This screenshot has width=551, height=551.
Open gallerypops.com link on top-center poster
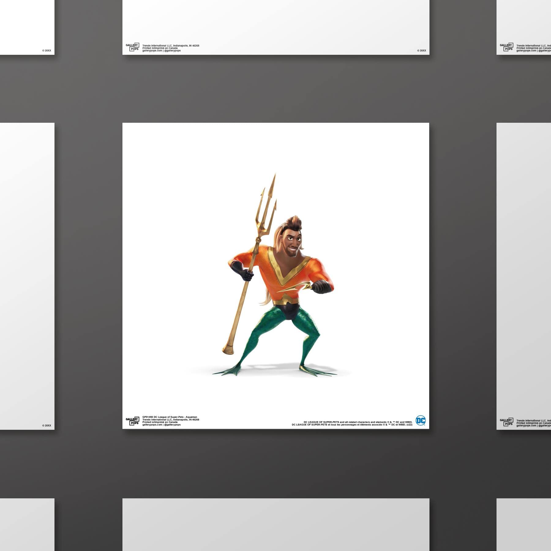[x=152, y=51]
